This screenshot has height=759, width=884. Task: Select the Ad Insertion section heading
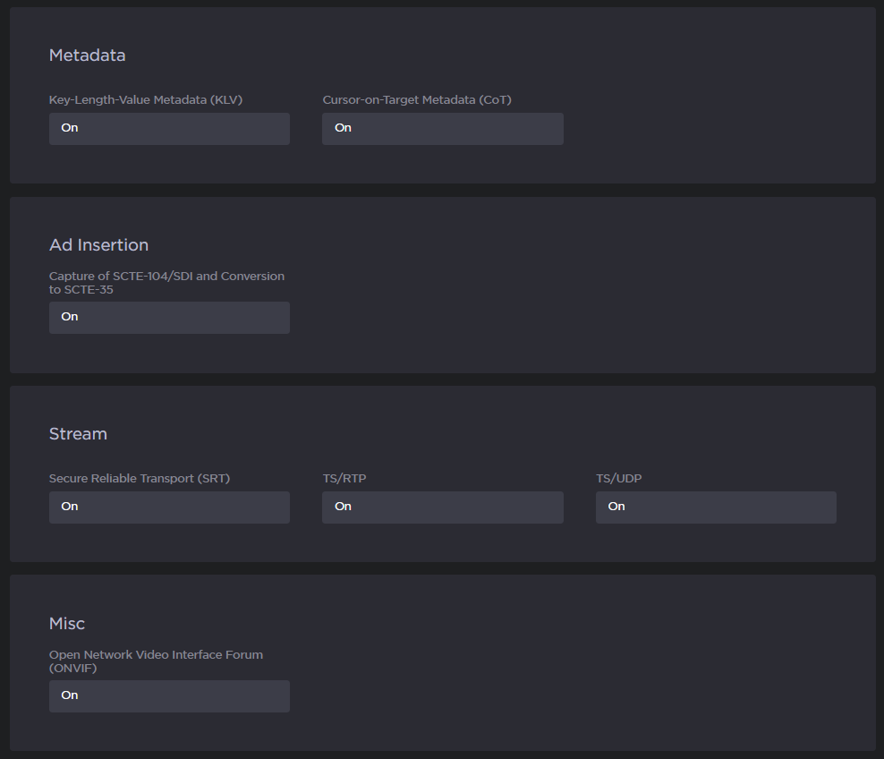click(98, 245)
